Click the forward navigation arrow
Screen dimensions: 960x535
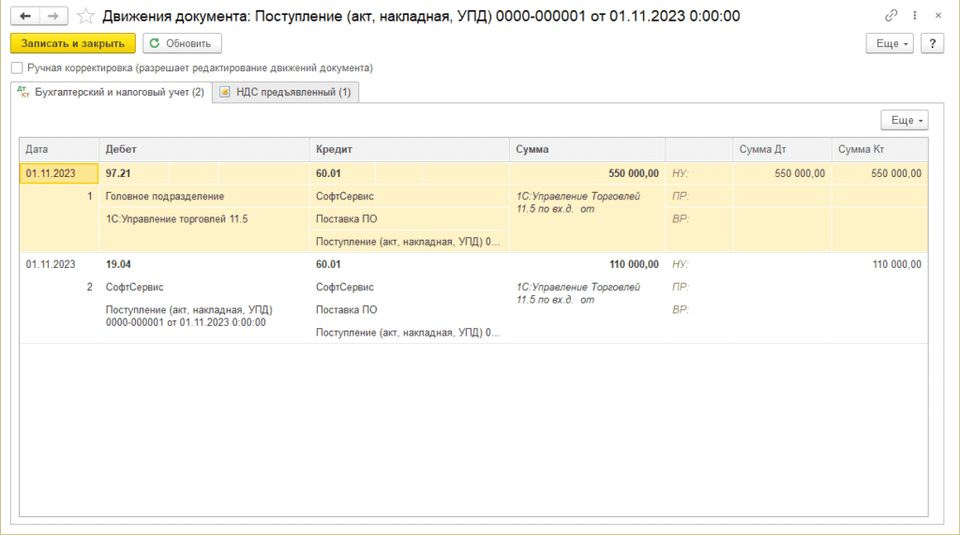54,16
